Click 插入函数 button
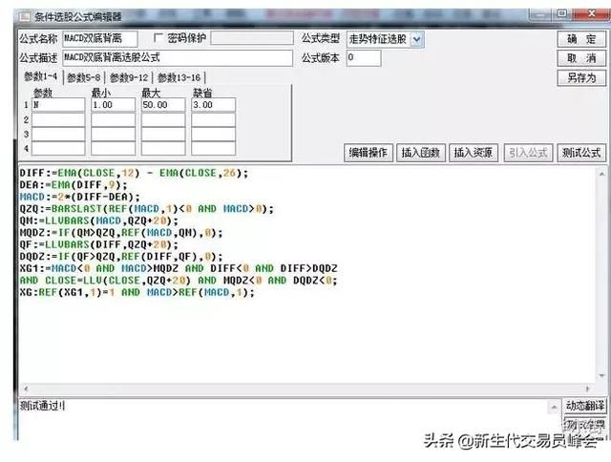 [421, 153]
